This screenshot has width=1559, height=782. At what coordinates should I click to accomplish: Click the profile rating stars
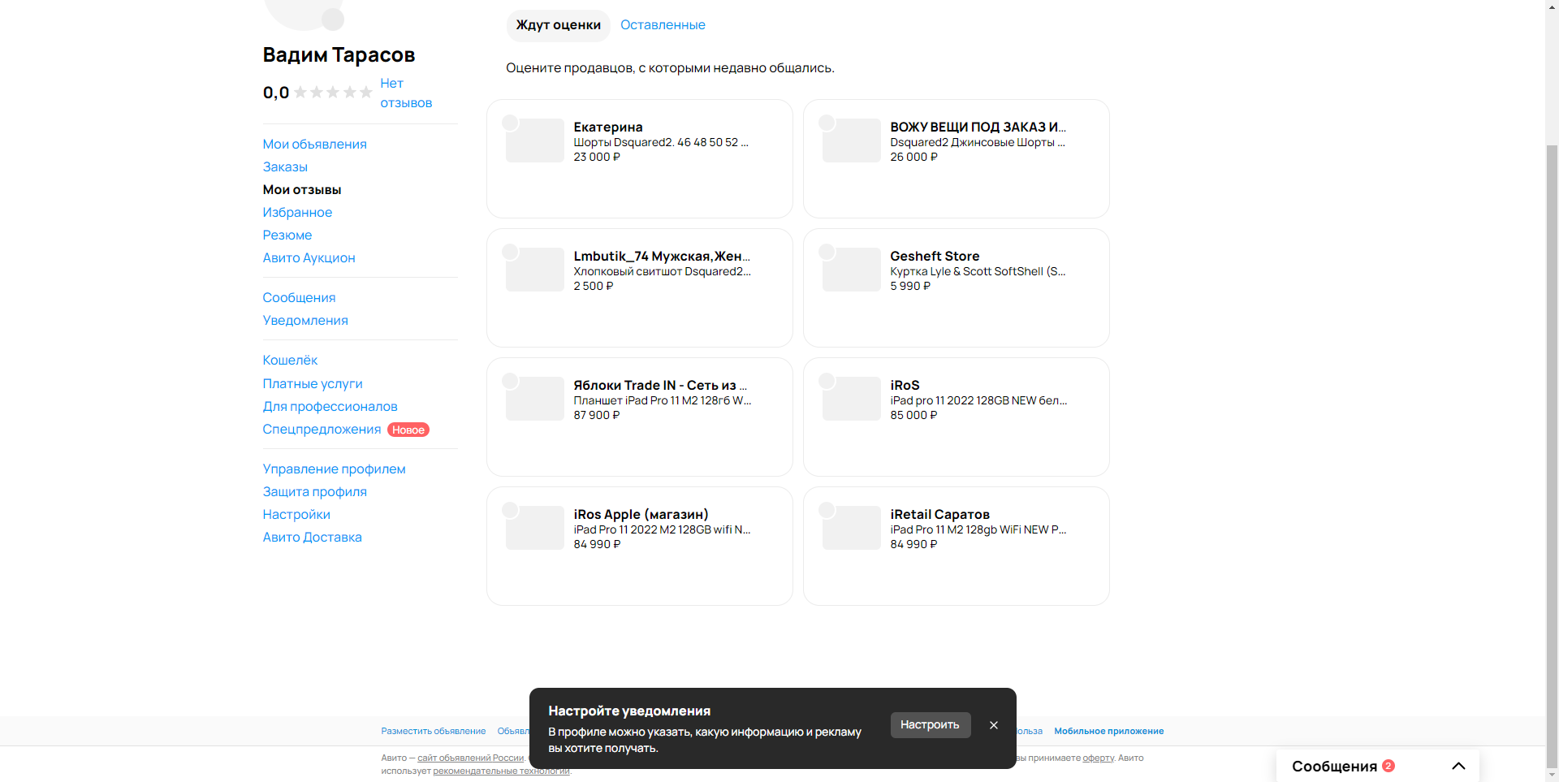click(333, 93)
